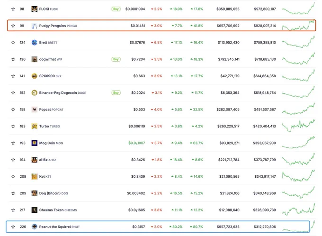Click the Ket coin logo
Image resolution: width=322 pixels, height=236 pixels.
[x=34, y=177]
